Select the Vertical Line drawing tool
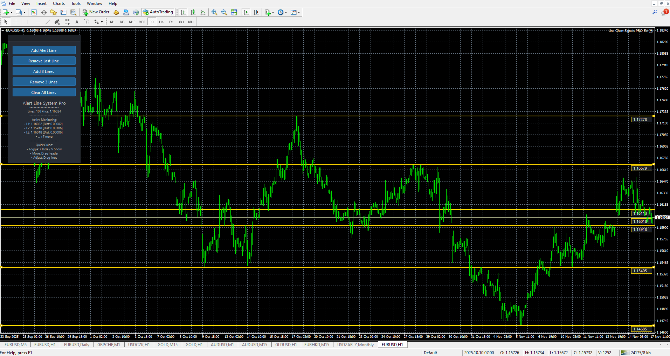The width and height of the screenshot is (670, 356). coord(28,21)
